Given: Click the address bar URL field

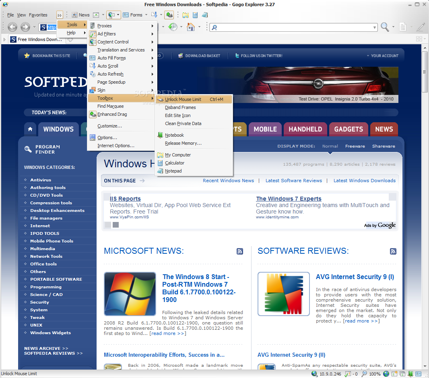Looking at the screenshot, I should [52, 27].
